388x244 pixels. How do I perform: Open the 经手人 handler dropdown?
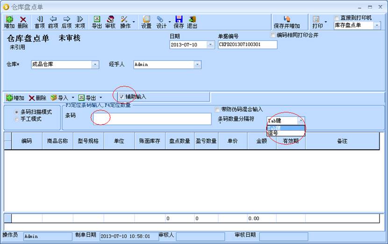197,65
